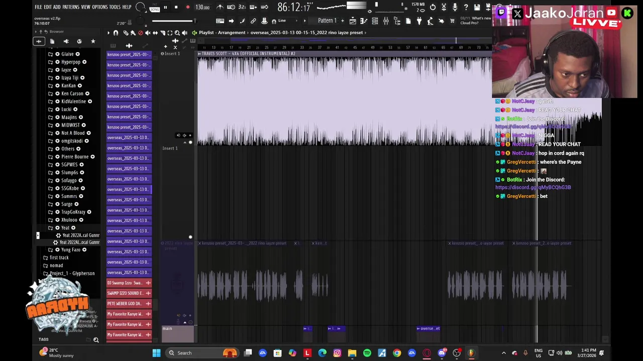Toggle loop recording
The height and width of the screenshot is (361, 643).
(x=264, y=7)
